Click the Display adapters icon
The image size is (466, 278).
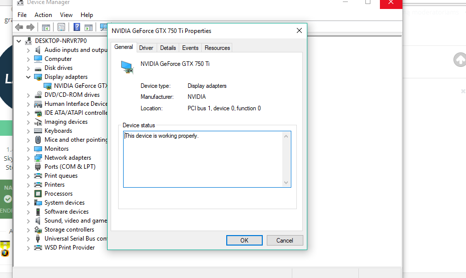click(x=38, y=77)
